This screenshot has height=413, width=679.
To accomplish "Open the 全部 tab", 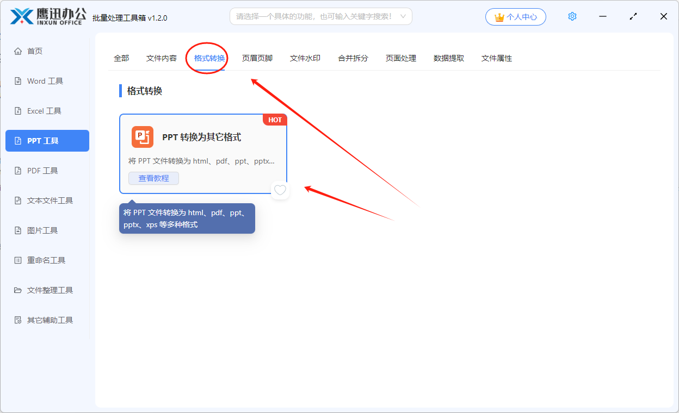I will tap(121, 58).
